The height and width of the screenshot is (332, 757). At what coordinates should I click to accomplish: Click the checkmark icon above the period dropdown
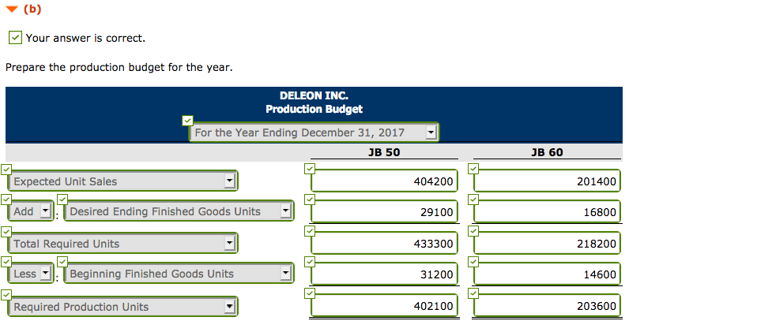point(186,121)
